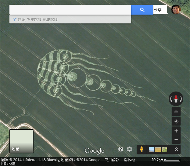Open the user profile avatar

(x=176, y=9)
